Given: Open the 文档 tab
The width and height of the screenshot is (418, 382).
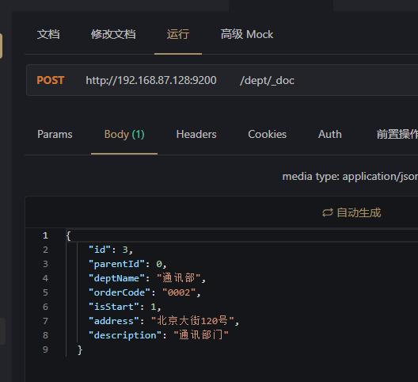Looking at the screenshot, I should 48,34.
